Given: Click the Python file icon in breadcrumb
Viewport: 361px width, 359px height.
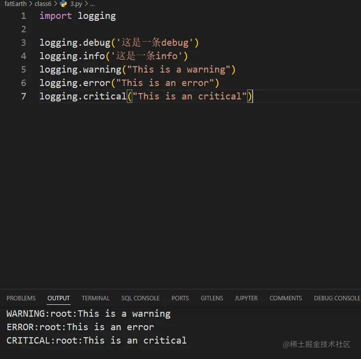Looking at the screenshot, I should (x=63, y=3).
